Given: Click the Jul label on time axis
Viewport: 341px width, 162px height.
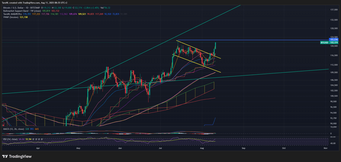Looking at the screenshot, I should coord(160,148).
